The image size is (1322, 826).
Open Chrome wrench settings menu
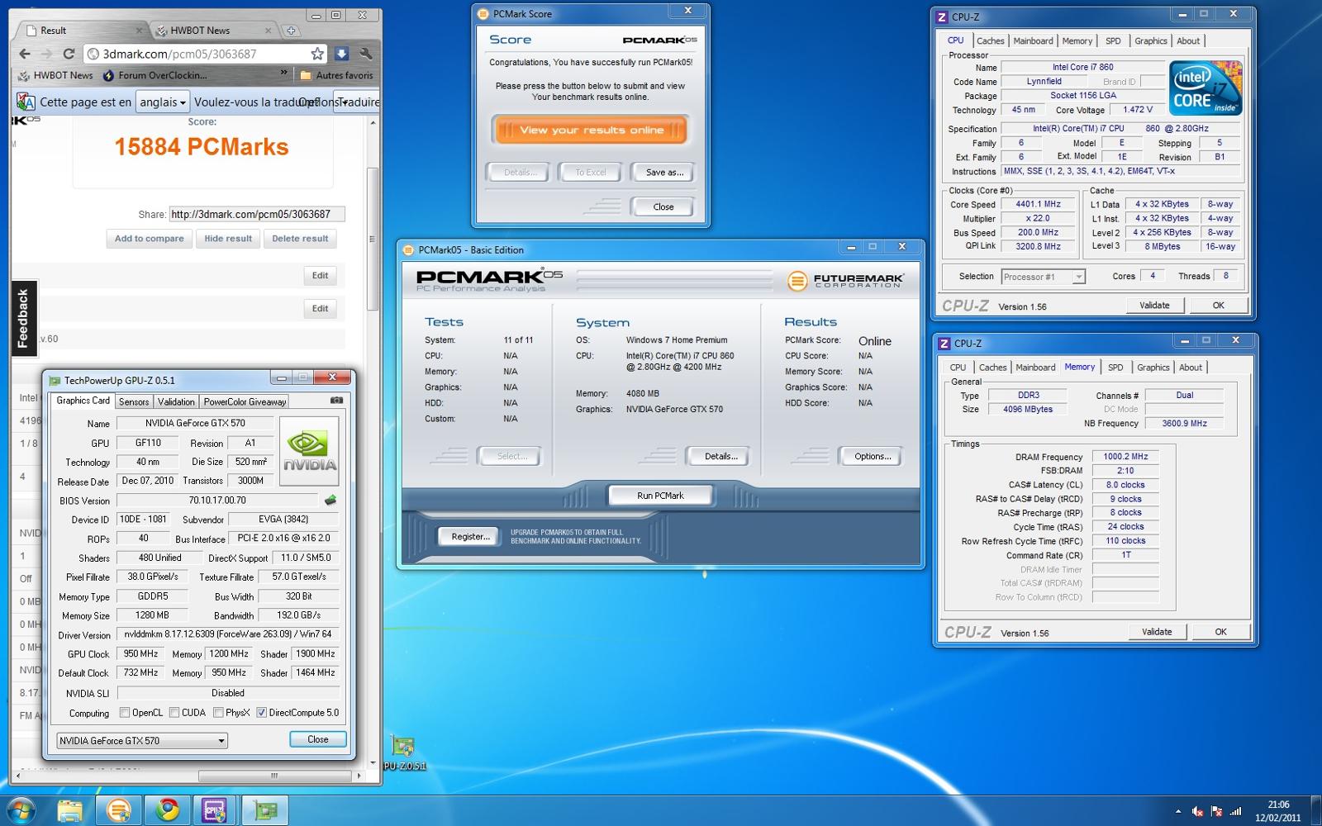tap(366, 54)
